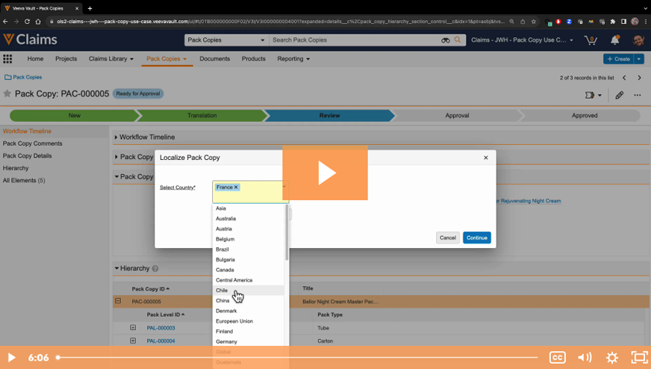The height and width of the screenshot is (369, 651).
Task: Open a new browser tab
Action: coord(90,8)
